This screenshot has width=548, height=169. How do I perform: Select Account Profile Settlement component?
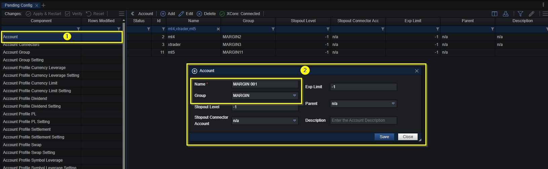(61, 129)
